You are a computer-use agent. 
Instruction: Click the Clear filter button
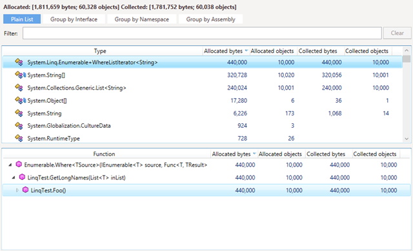coord(398,33)
